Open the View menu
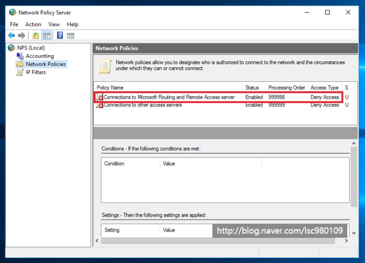The height and width of the screenshot is (263, 365). point(54,24)
